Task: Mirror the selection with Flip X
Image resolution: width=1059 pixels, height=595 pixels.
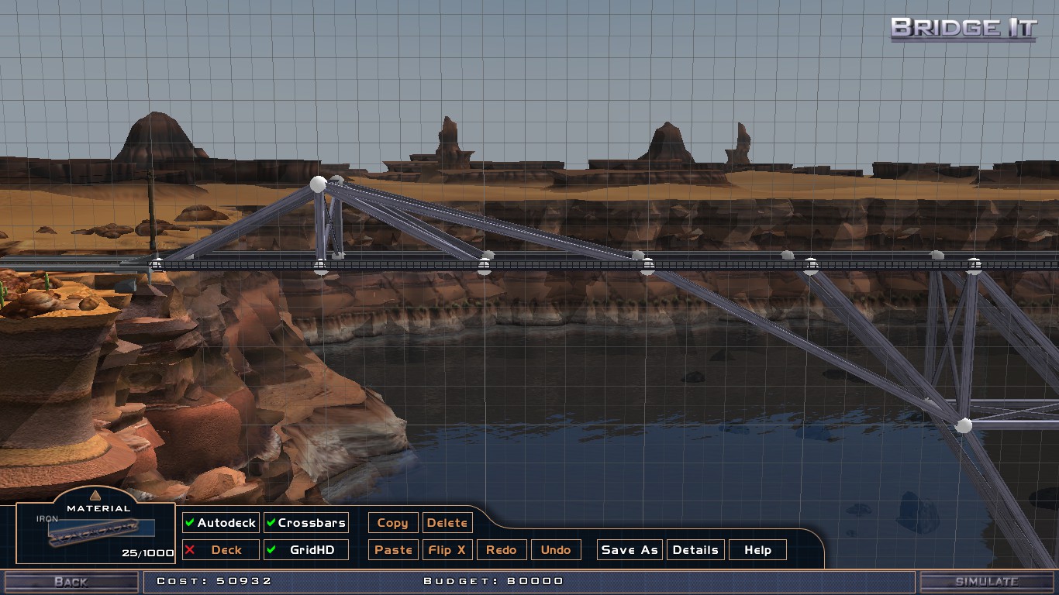Action: [447, 550]
